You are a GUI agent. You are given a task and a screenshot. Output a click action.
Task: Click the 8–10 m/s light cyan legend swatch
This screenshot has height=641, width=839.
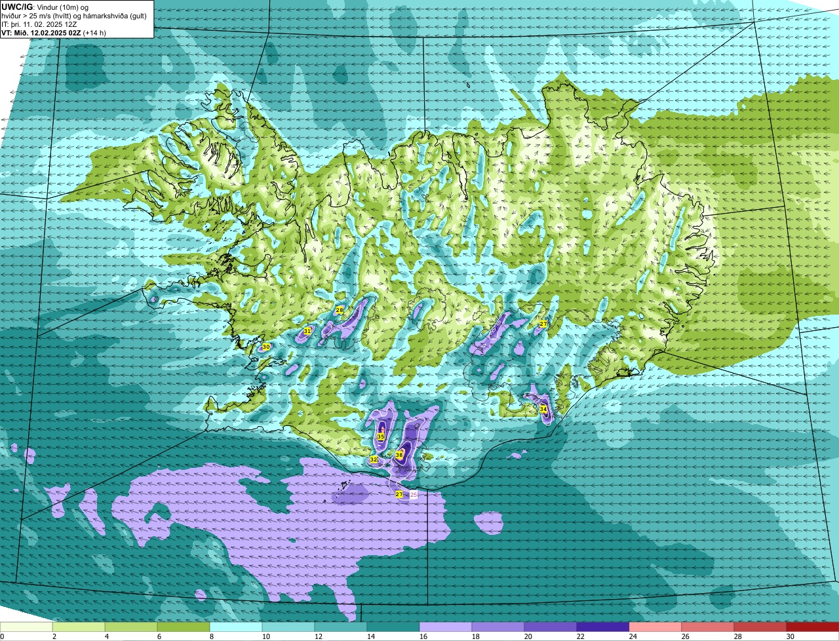pyautogui.click(x=236, y=627)
